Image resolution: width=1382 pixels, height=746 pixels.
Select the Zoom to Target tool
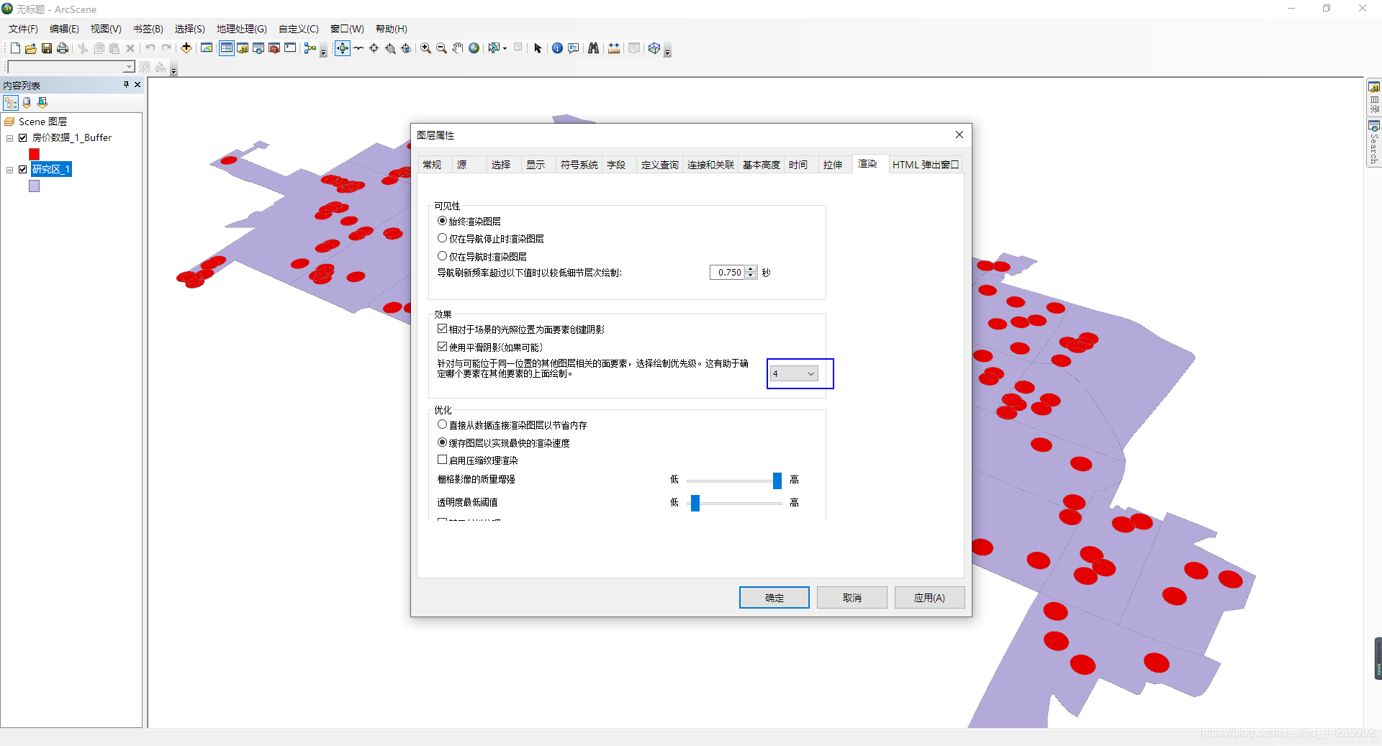[x=390, y=48]
